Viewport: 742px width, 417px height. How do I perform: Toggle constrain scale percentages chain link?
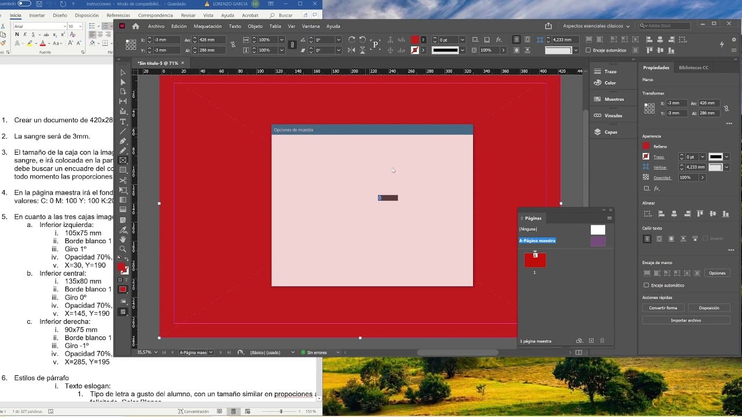[x=292, y=45]
